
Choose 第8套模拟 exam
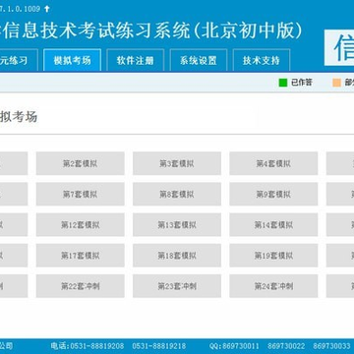coord(177,194)
